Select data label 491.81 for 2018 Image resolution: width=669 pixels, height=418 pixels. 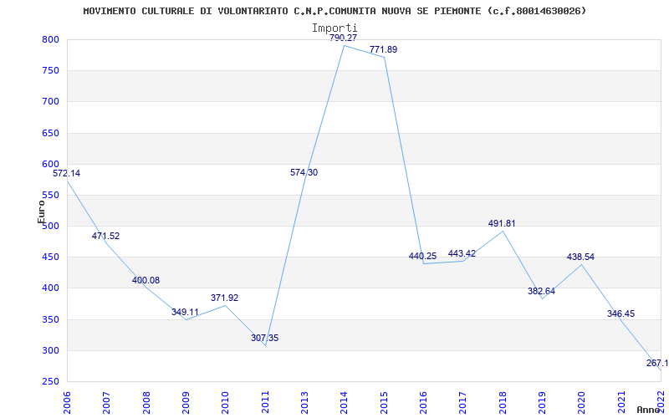[502, 223]
